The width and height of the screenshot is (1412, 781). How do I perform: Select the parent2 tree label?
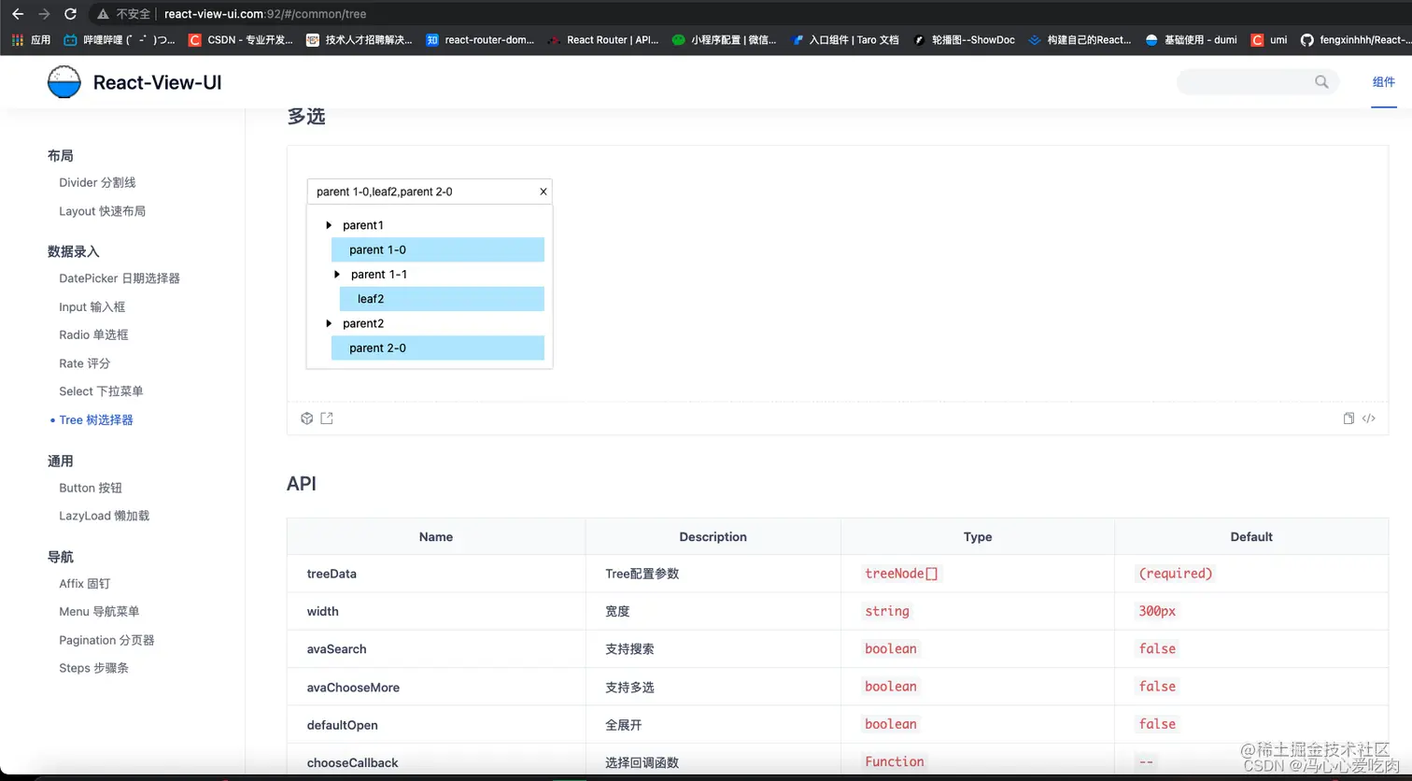pos(363,323)
